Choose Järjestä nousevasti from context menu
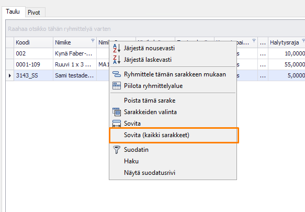Image resolution: width=305 pixels, height=212 pixels. (173, 48)
